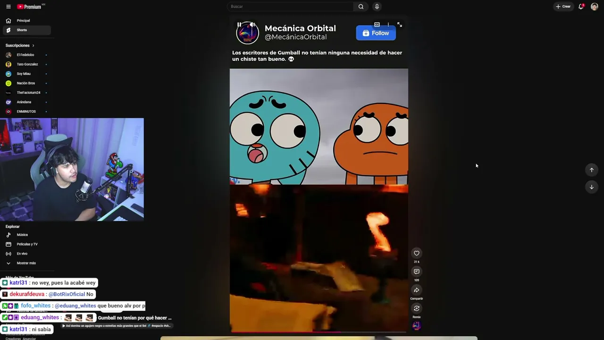
Task: Open Soy Miau subscription channel
Action: (26, 74)
